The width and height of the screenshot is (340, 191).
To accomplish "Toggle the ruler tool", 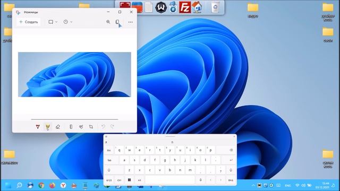I will tap(71, 127).
